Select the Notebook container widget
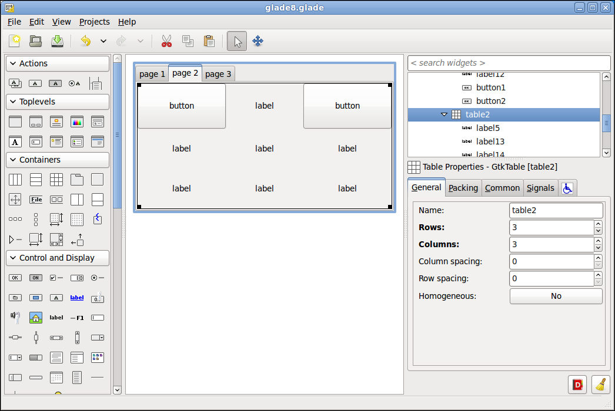 77,180
